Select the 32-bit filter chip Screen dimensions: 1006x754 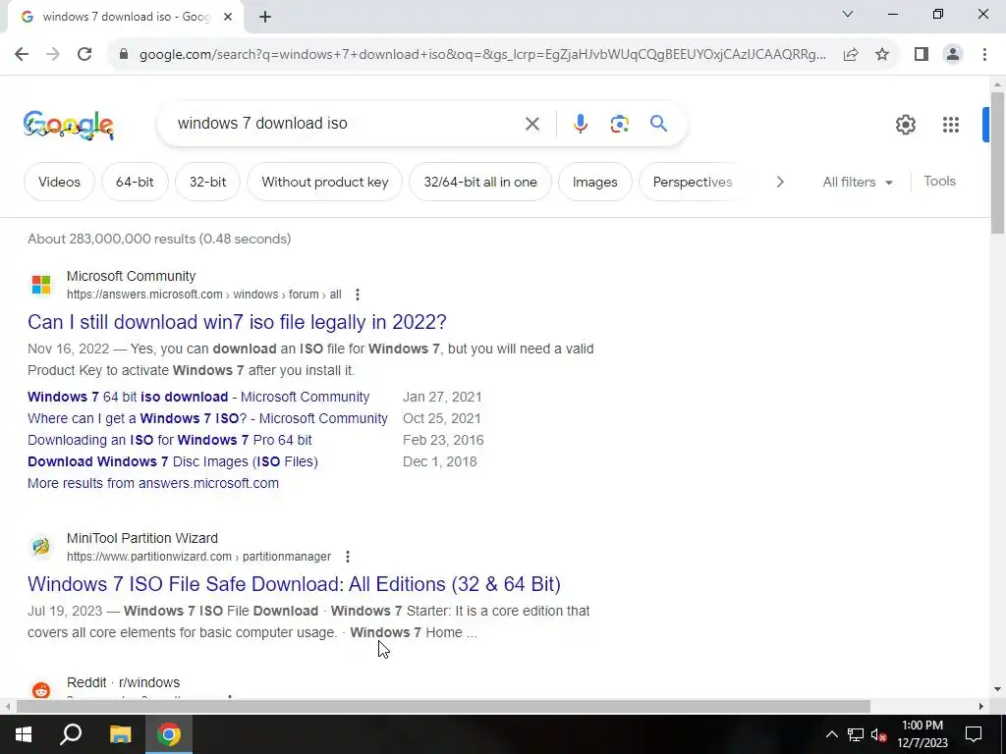[x=208, y=182]
